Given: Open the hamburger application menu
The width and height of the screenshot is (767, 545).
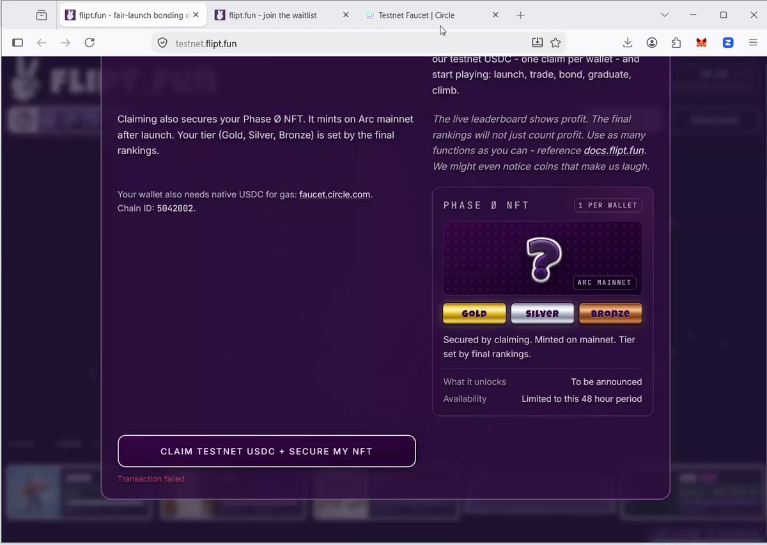Looking at the screenshot, I should (753, 43).
